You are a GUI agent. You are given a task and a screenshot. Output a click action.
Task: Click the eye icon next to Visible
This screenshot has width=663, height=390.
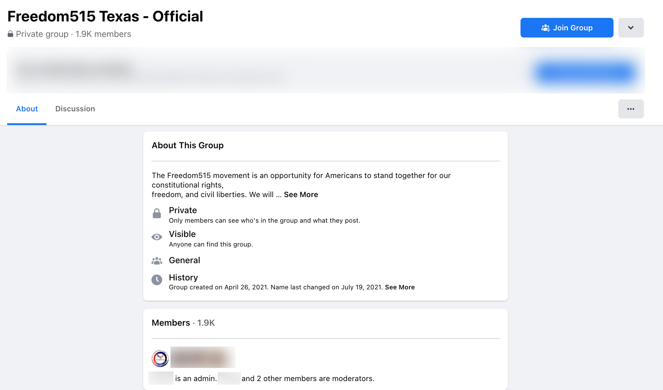pos(157,237)
